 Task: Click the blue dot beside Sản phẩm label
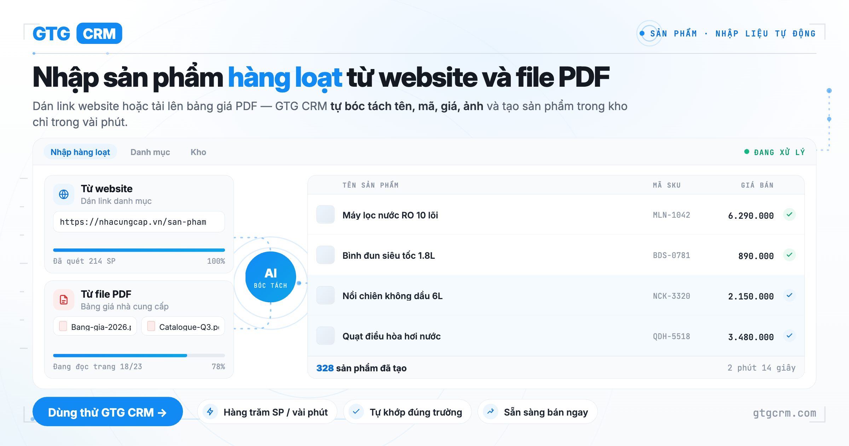click(642, 34)
